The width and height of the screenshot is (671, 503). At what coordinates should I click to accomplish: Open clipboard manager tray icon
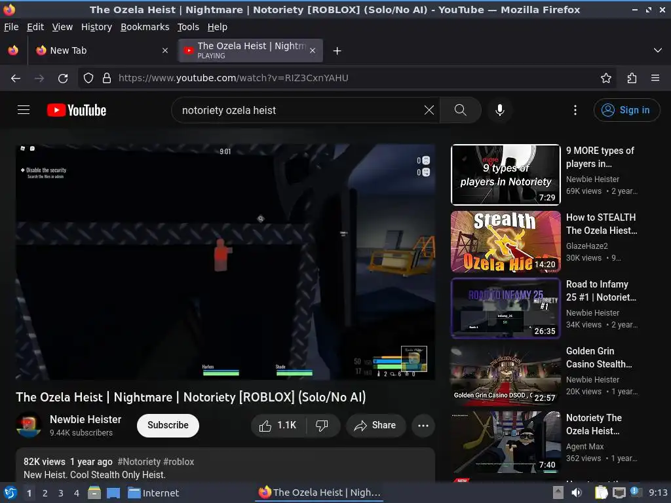[601, 493]
